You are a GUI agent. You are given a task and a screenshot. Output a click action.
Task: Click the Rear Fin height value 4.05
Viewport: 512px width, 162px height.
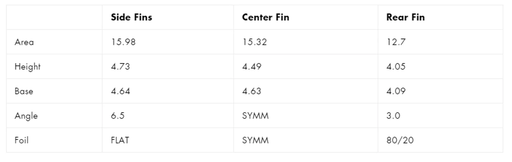pyautogui.click(x=396, y=67)
